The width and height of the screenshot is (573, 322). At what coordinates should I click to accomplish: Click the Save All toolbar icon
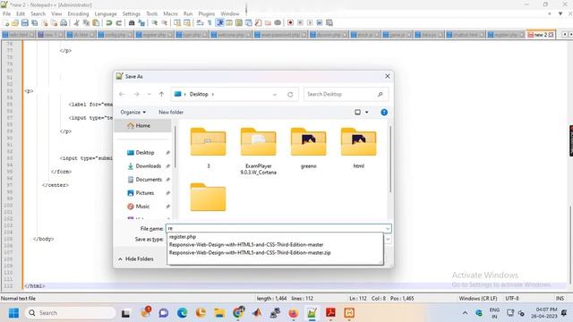[x=35, y=22]
